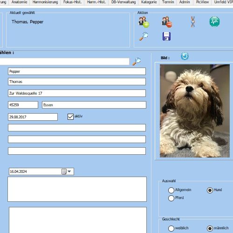The image size is (233, 233).
Task: Open the Fokus-Hist. tab
Action: (72, 2)
